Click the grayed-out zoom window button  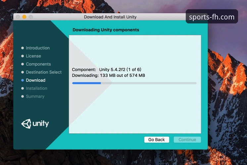31,17
